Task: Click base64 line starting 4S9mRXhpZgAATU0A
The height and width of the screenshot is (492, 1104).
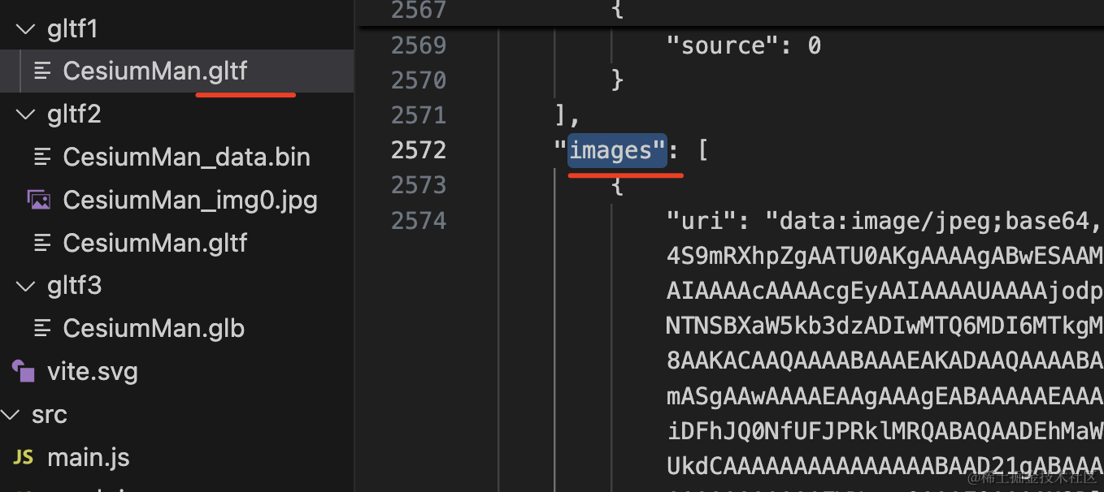Action: (x=885, y=256)
